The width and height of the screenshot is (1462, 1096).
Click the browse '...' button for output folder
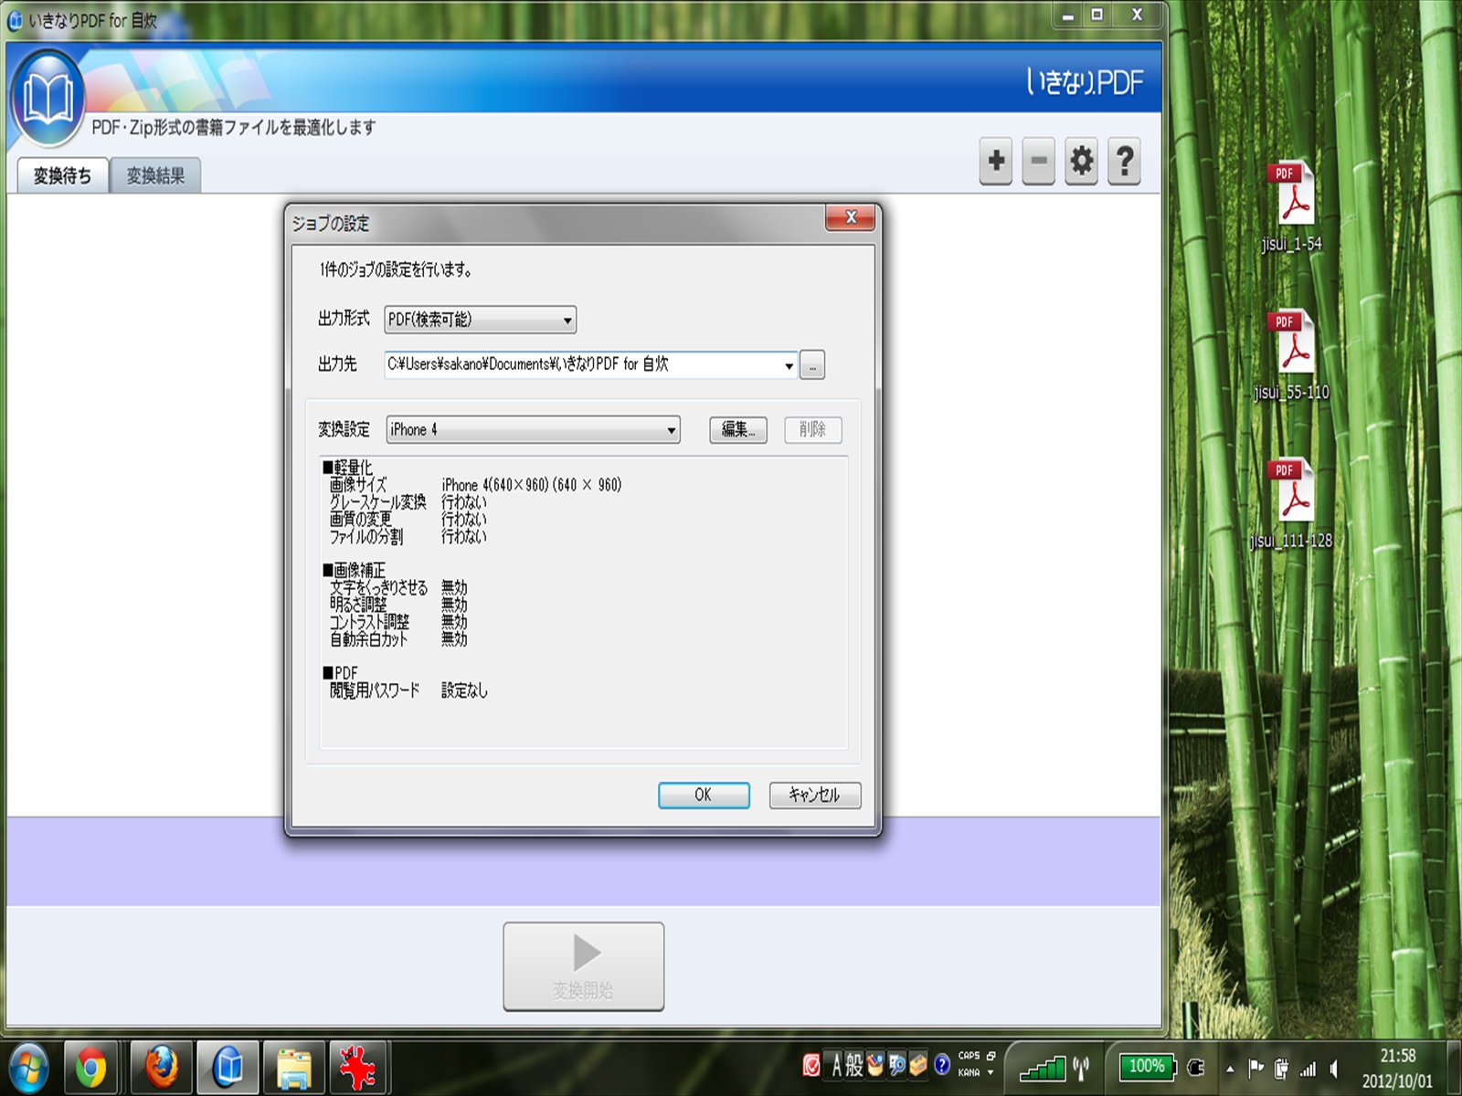point(812,365)
